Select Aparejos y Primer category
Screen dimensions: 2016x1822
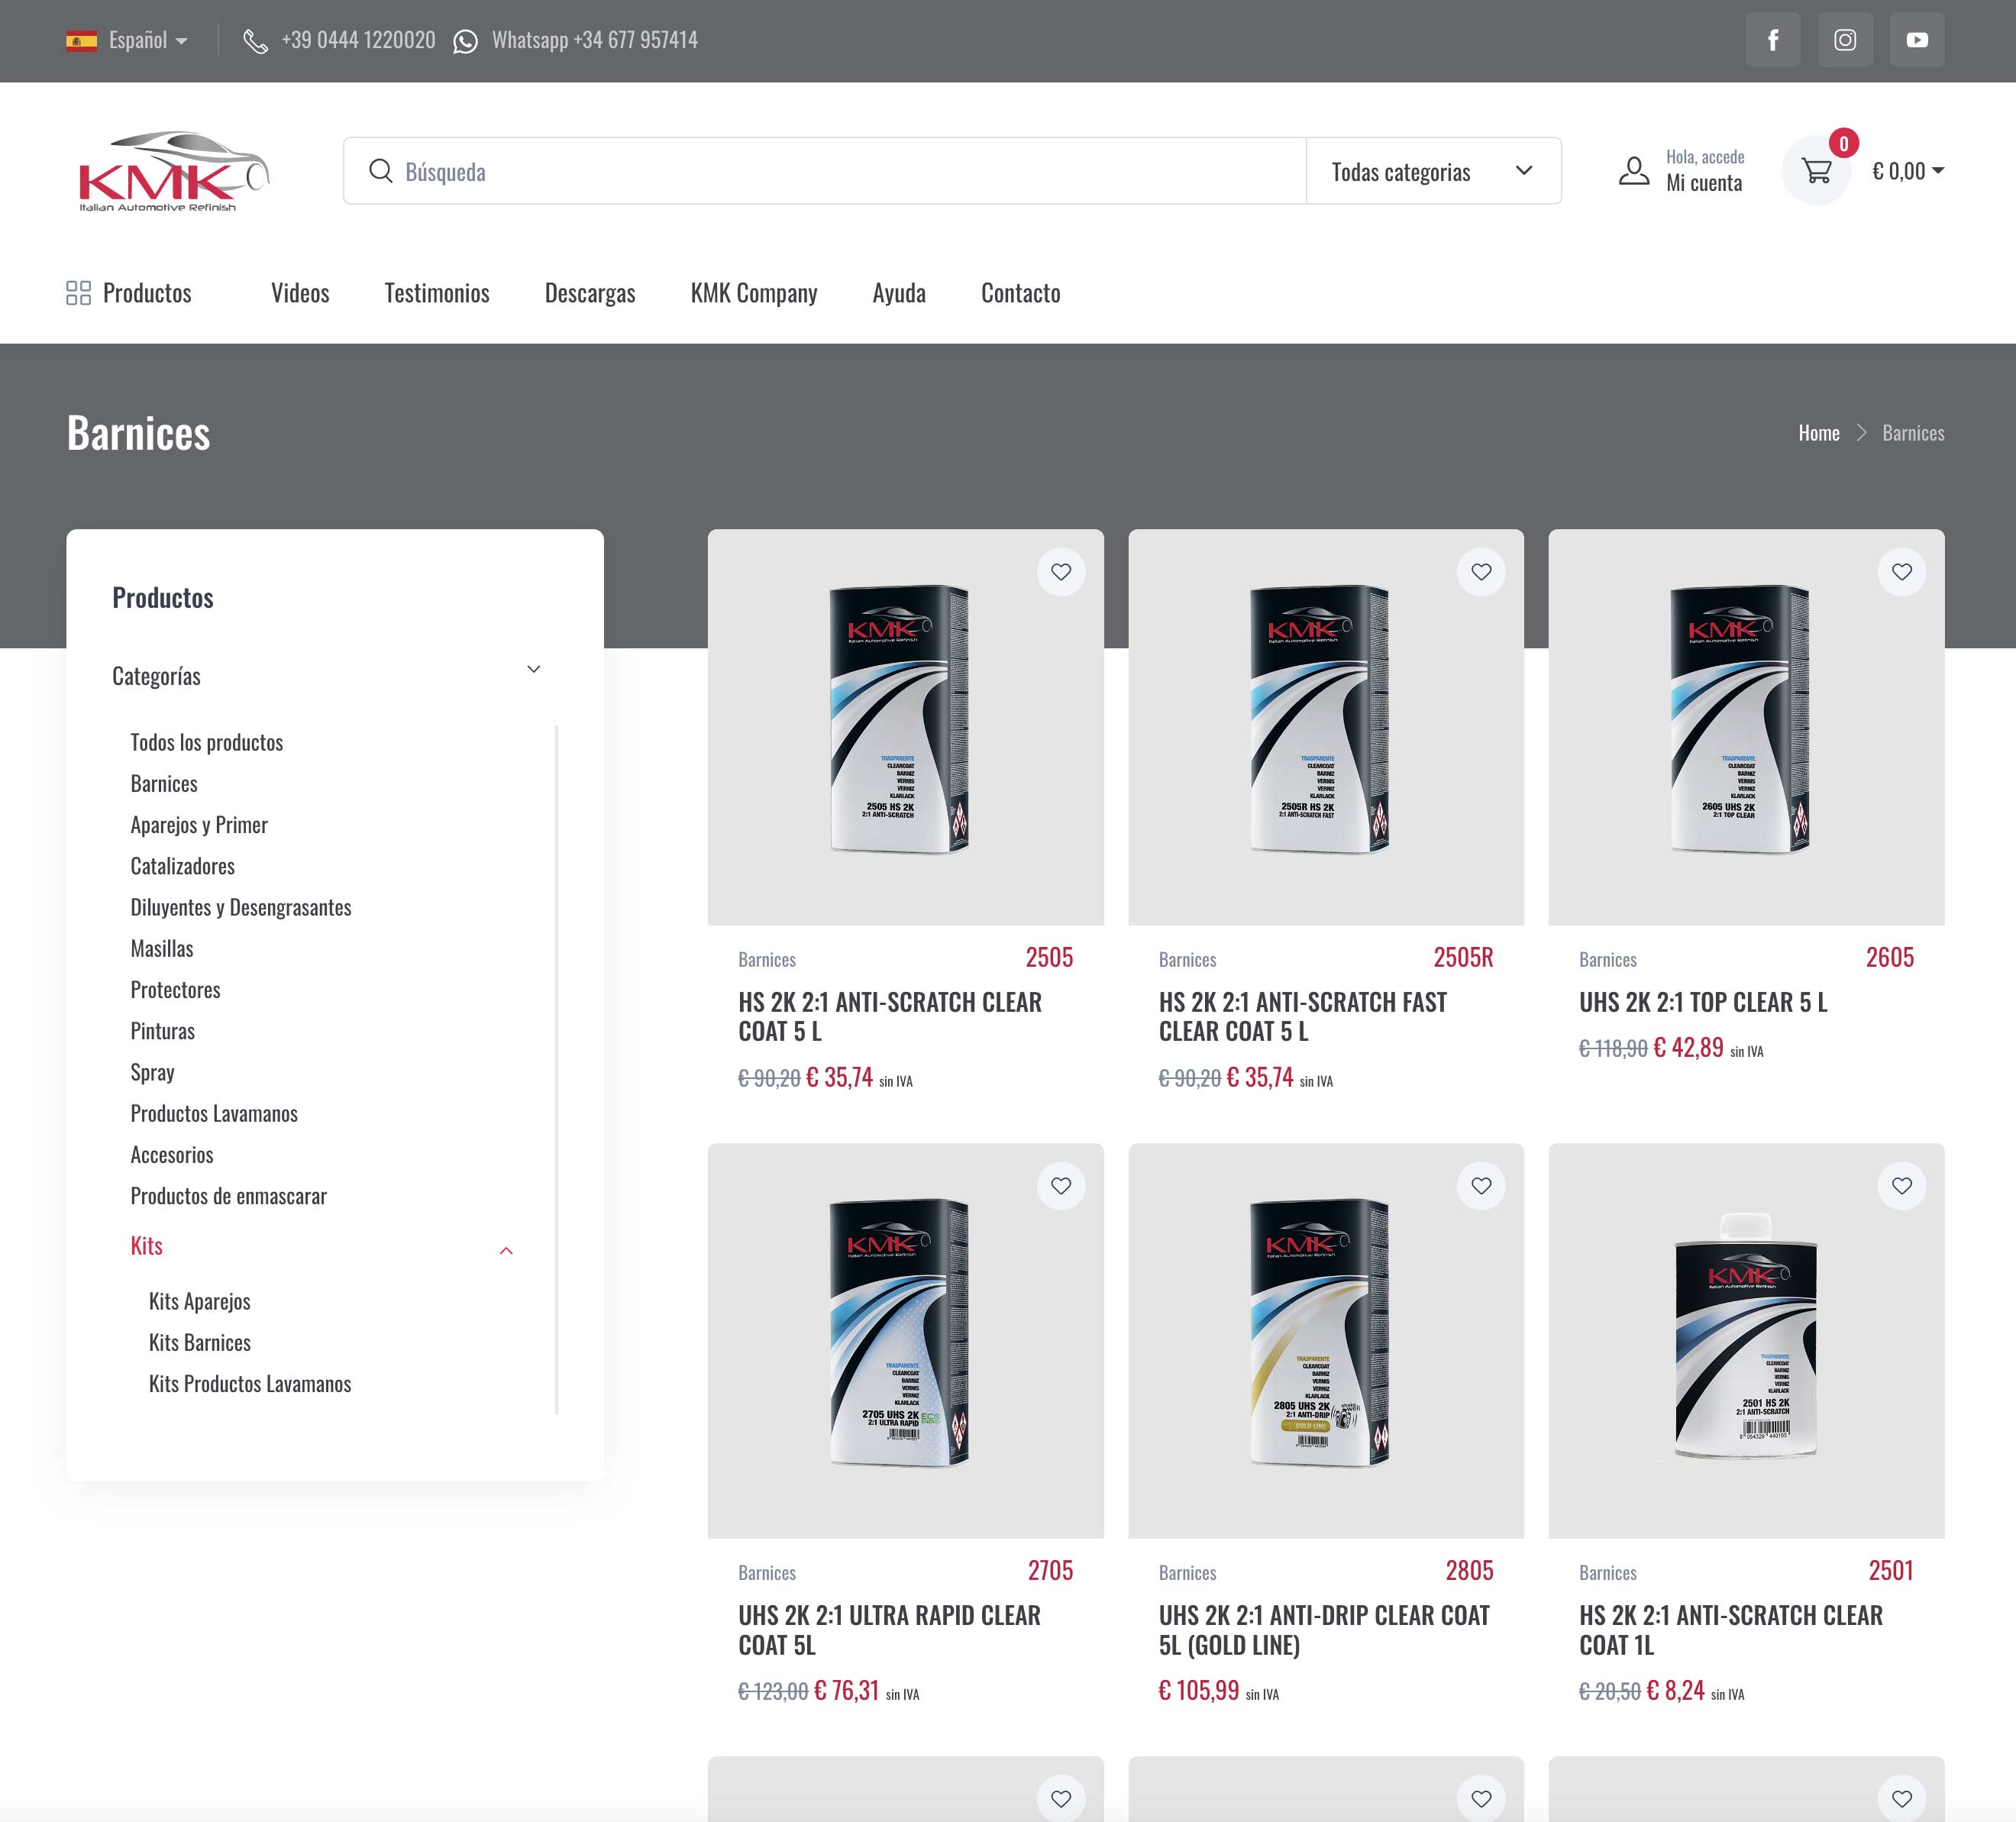coord(199,825)
